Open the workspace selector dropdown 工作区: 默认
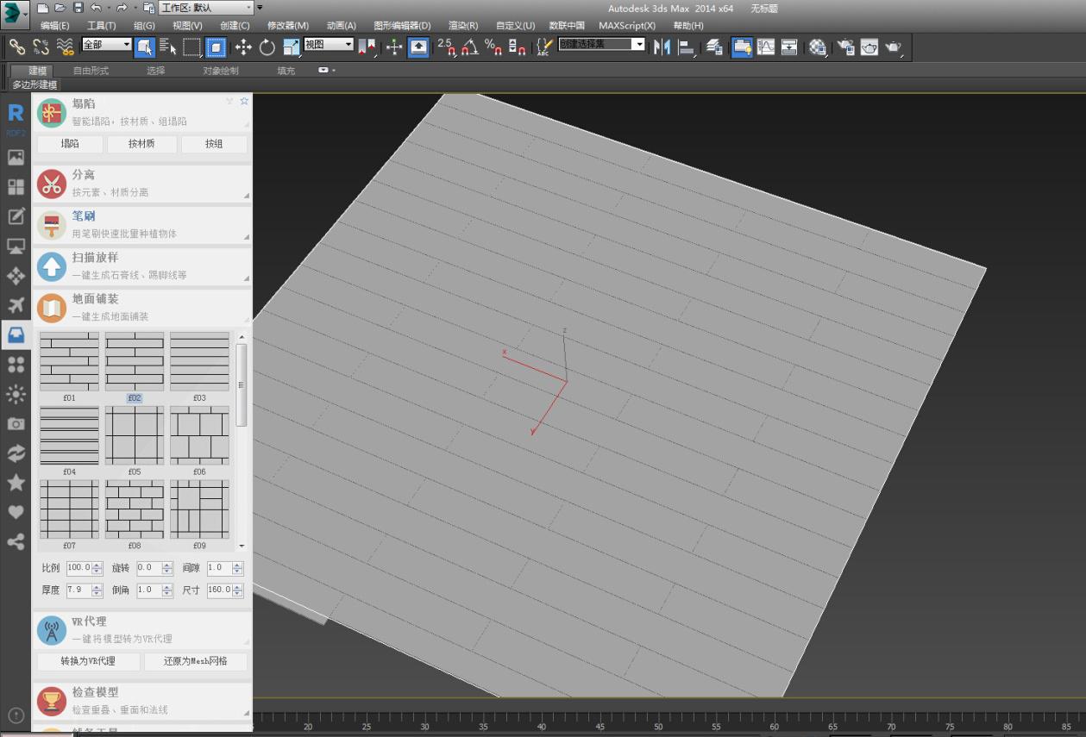The image size is (1086, 737). point(206,8)
